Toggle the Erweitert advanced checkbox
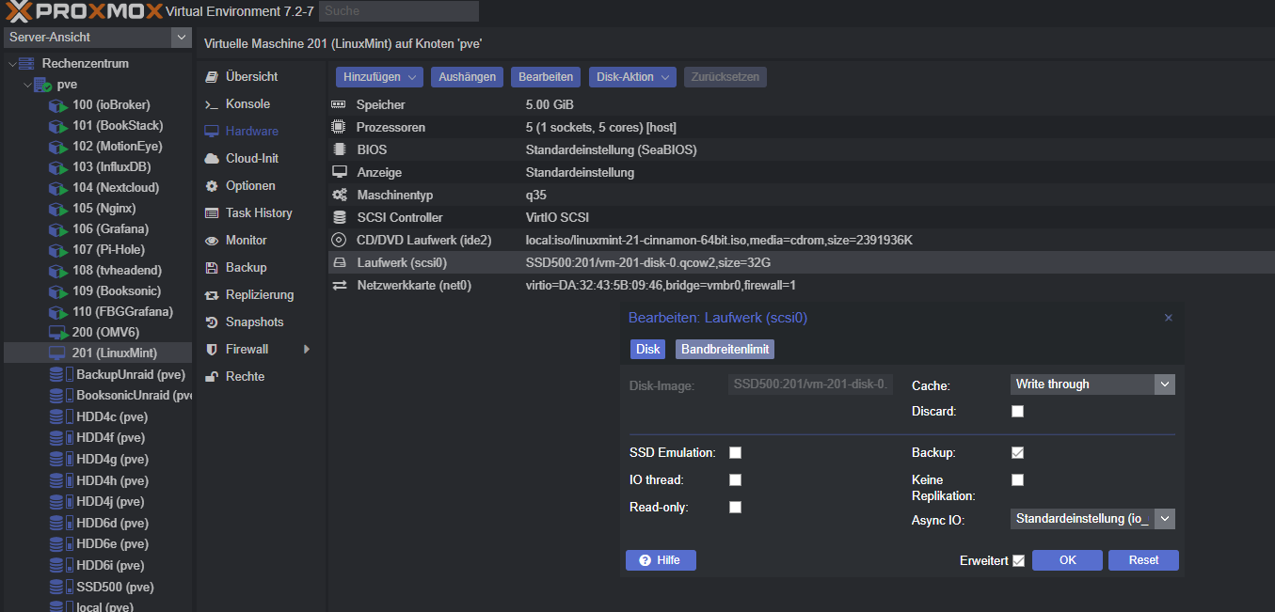Image resolution: width=1275 pixels, height=612 pixels. [x=1018, y=560]
